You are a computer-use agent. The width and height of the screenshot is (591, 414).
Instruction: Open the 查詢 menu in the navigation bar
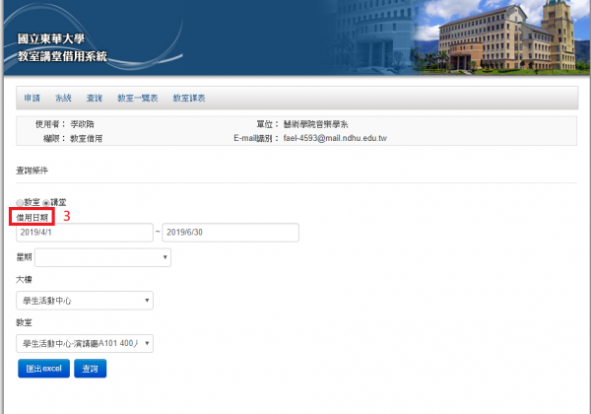point(95,98)
